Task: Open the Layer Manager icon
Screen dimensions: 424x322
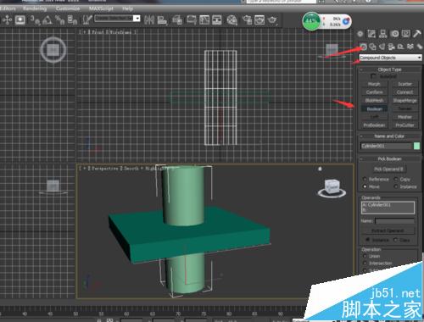Action: click(x=177, y=19)
